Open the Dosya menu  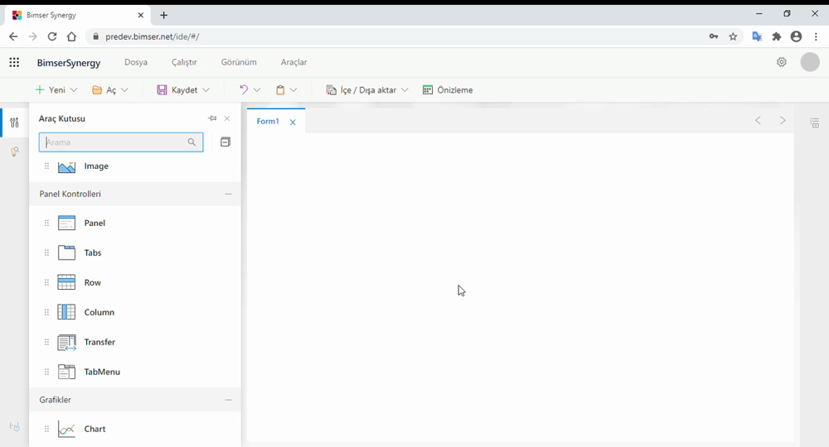click(136, 62)
